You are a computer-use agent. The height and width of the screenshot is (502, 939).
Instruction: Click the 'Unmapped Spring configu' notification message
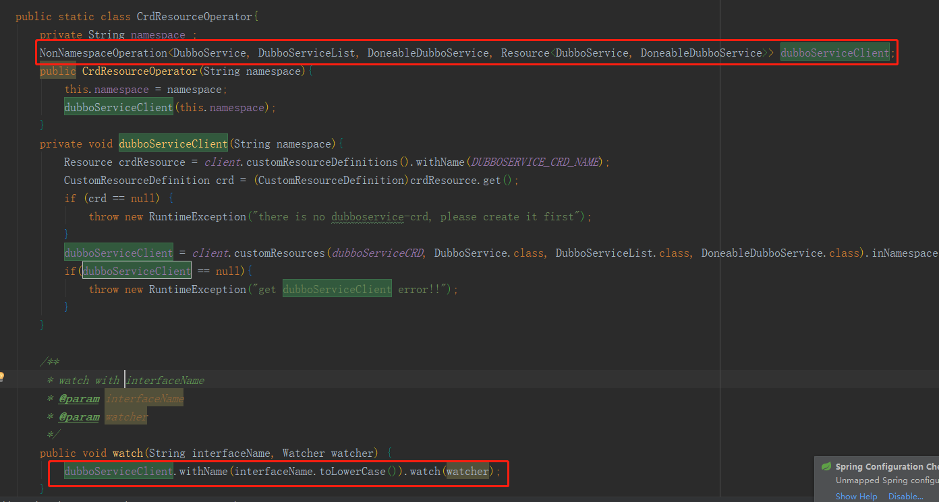tap(887, 480)
